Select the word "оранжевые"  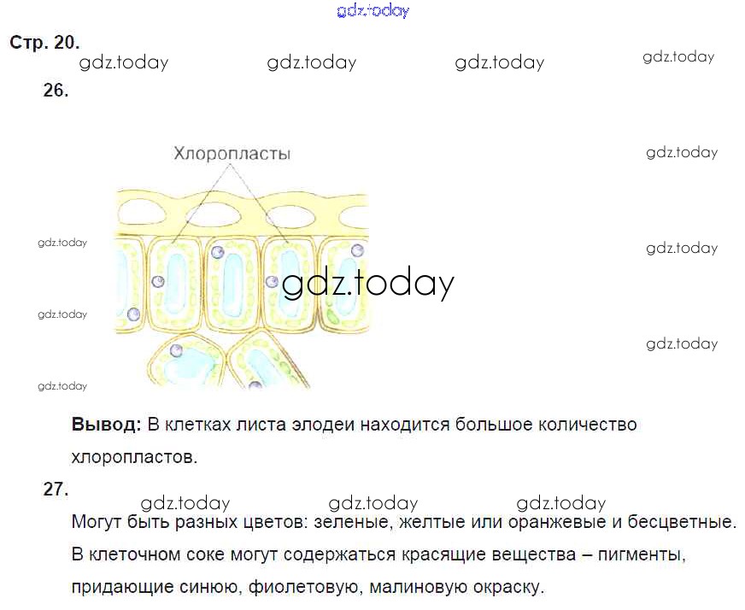coord(572,521)
